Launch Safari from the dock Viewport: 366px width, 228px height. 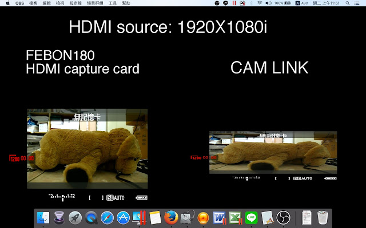point(107,218)
